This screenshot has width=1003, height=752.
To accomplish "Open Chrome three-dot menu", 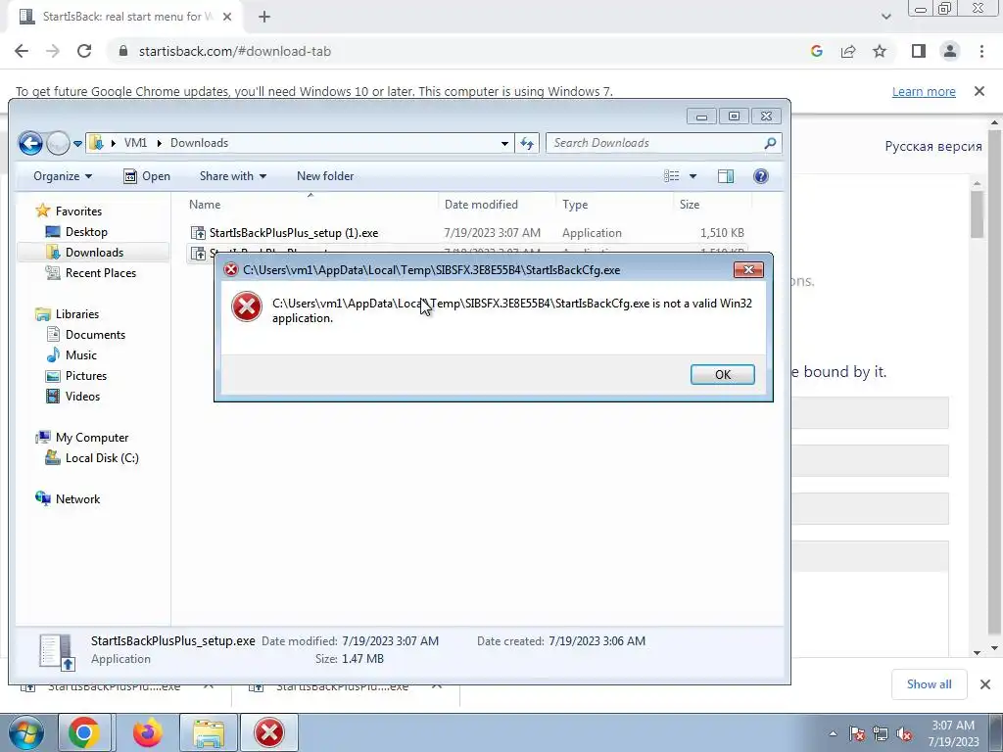I will point(981,51).
